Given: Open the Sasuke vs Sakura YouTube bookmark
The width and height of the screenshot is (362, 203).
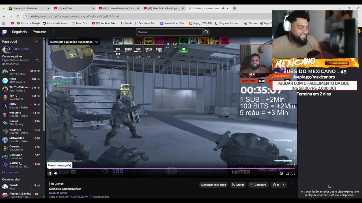Looking at the screenshot, I should coord(105,23).
